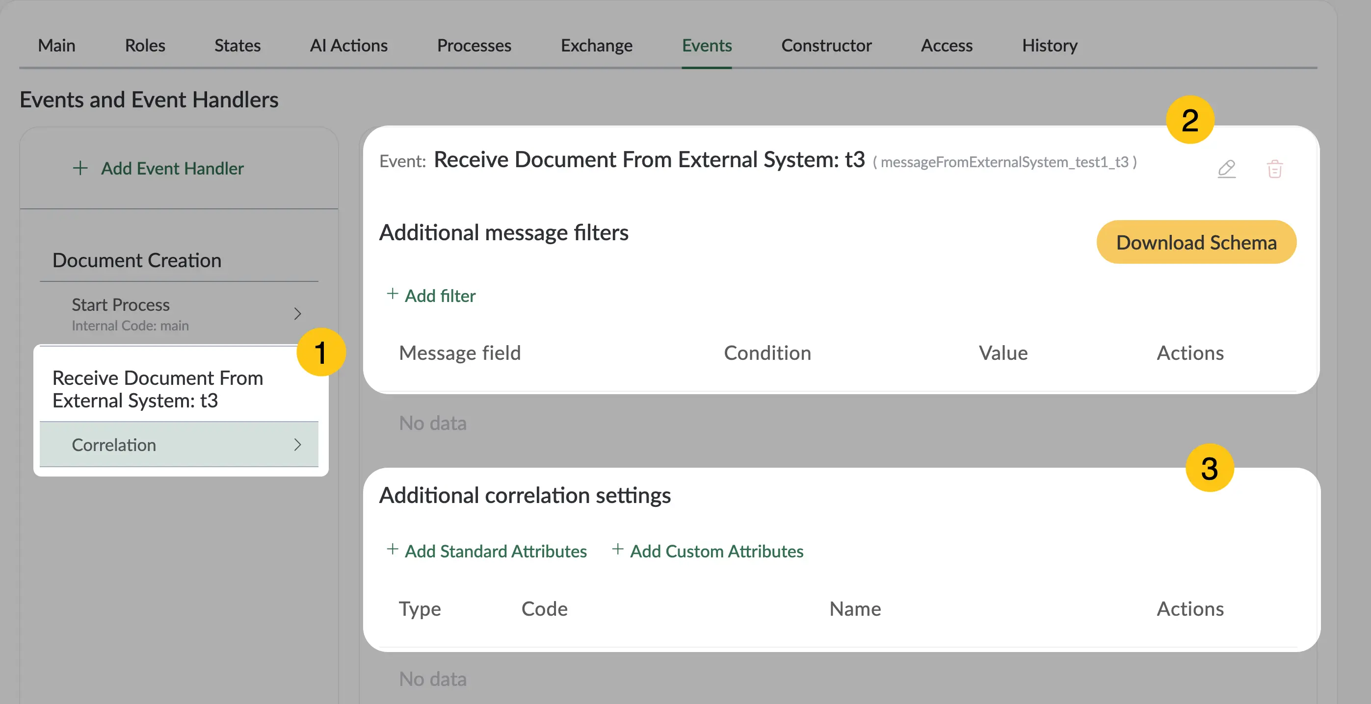1371x704 pixels.
Task: Select the Start Process handler
Action: (180, 314)
